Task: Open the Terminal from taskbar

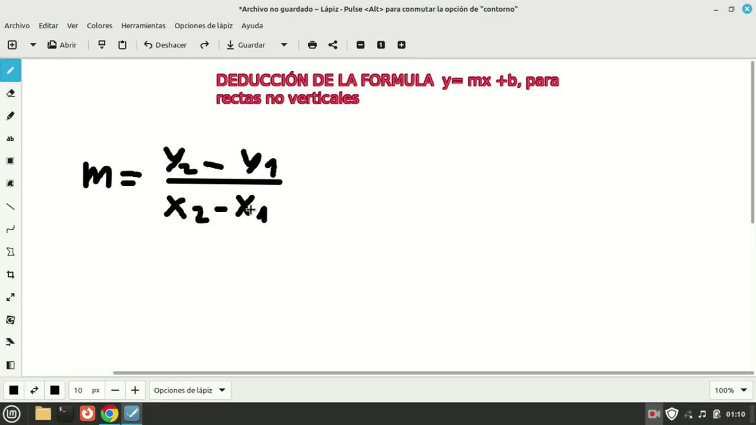Action: [65, 413]
